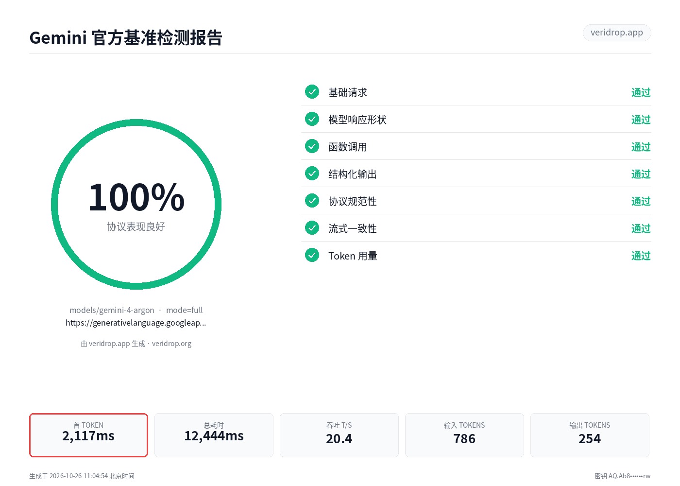Image resolution: width=680 pixels, height=486 pixels.
Task: Click the 由 veridrop.app 生成 · veridrop.org footer line
Action: [136, 344]
